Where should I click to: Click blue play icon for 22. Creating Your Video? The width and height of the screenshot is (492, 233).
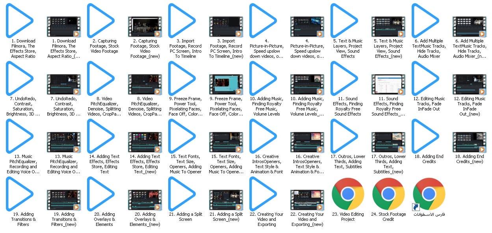click(263, 194)
